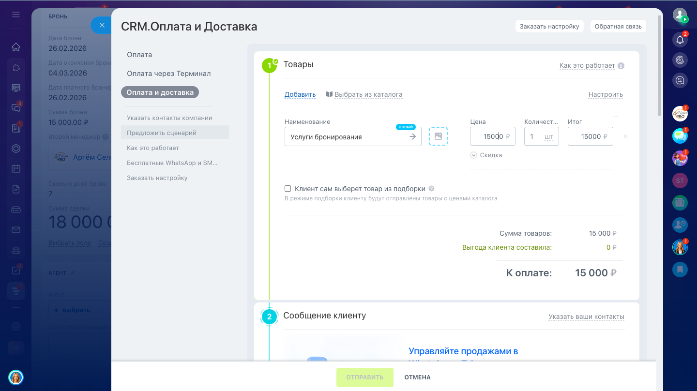Open the notifications bell in the right panel
697x391 pixels.
[680, 40]
